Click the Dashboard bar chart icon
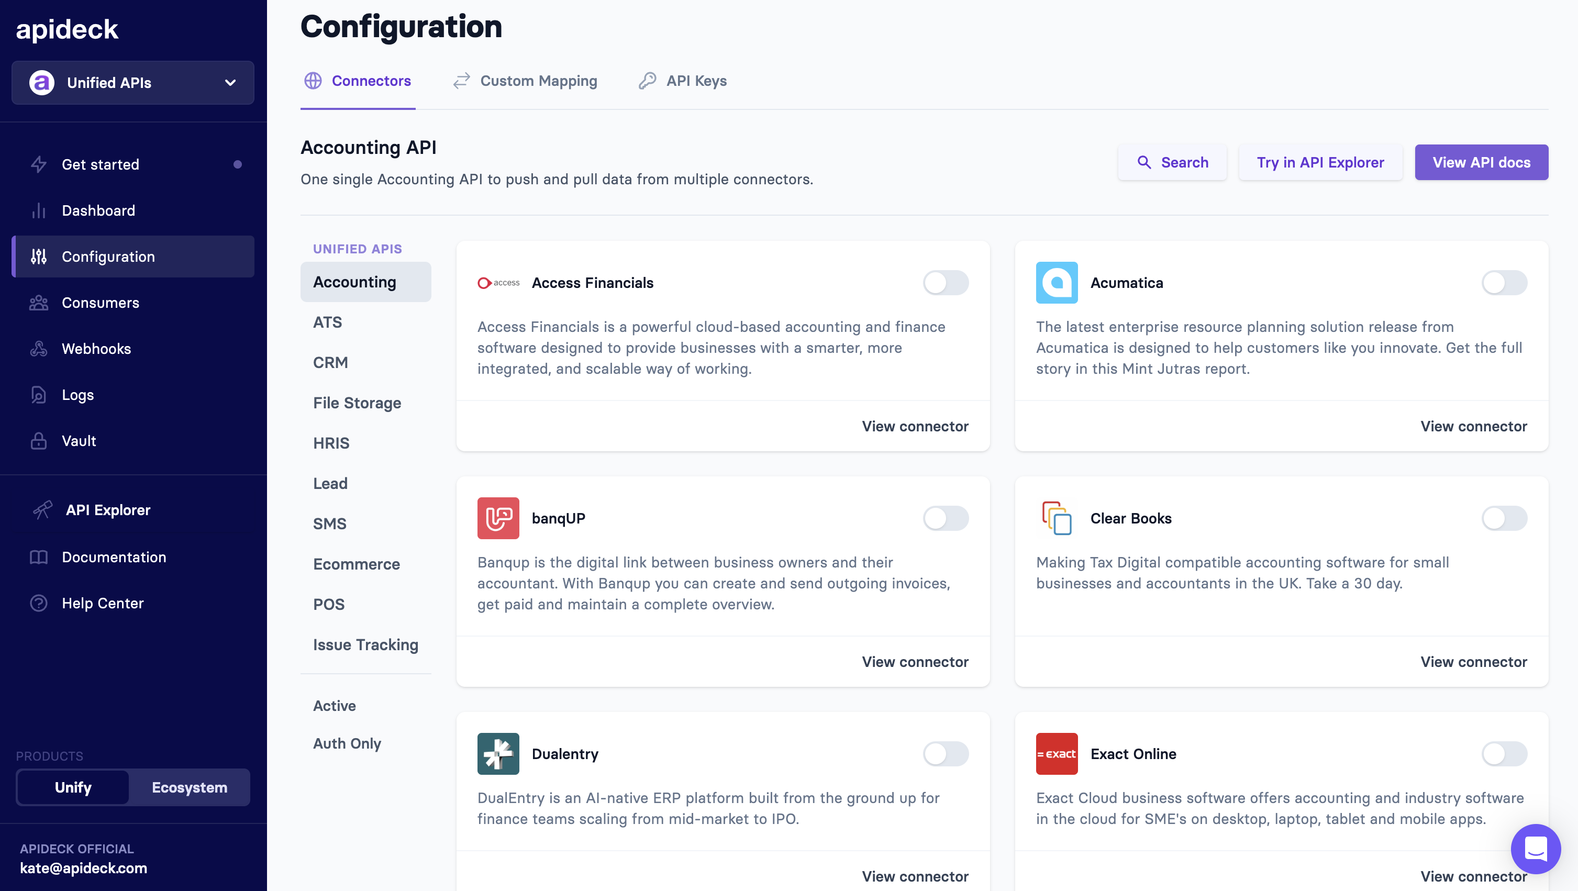1578x891 pixels. tap(39, 210)
